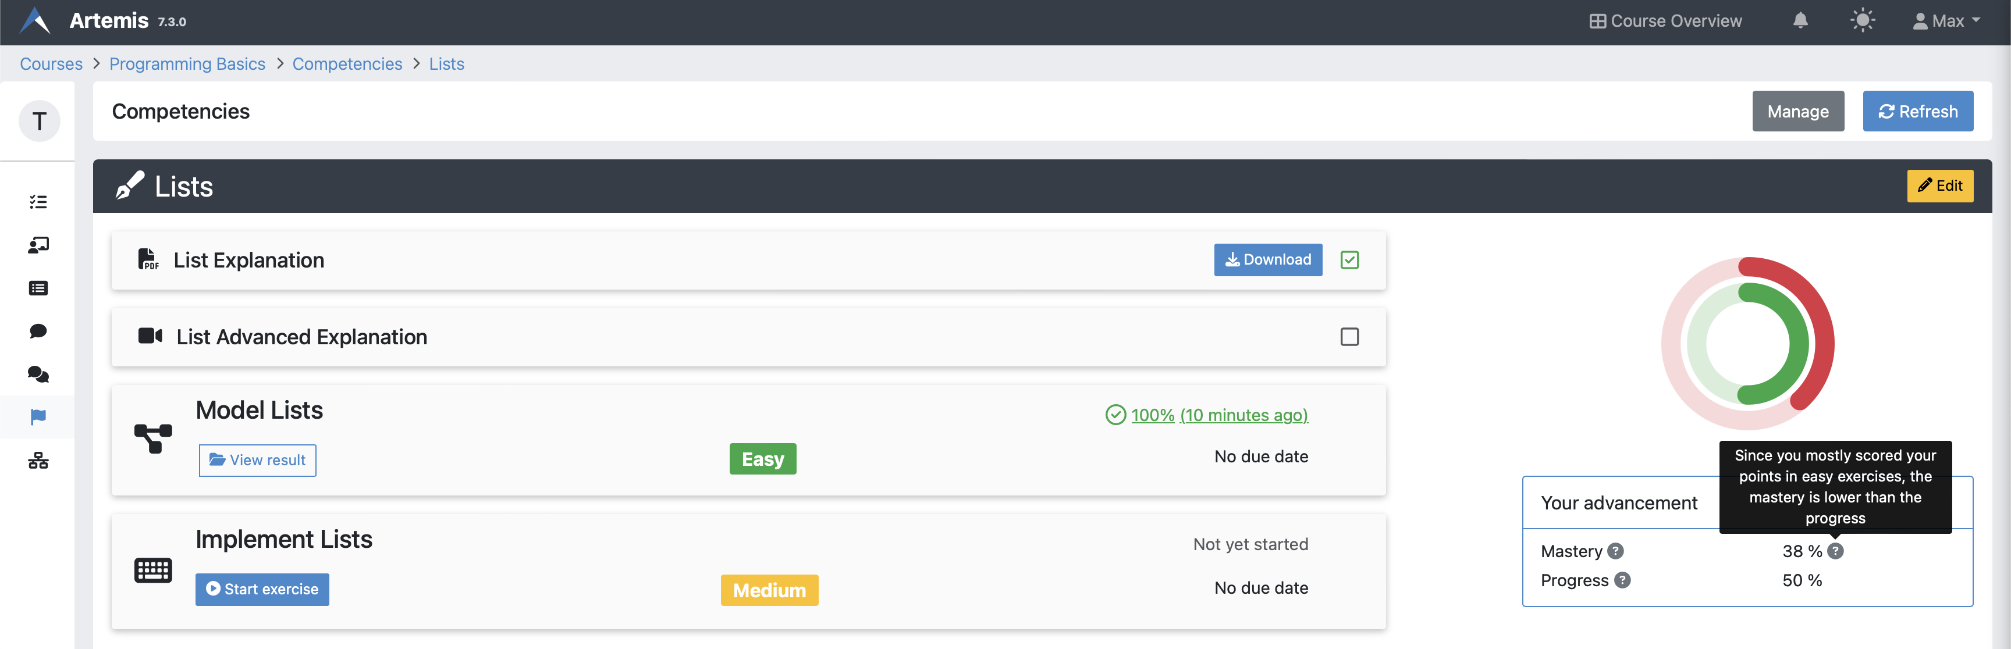Uncheck List Explanation completed checkbox
The height and width of the screenshot is (649, 2011).
[1349, 260]
